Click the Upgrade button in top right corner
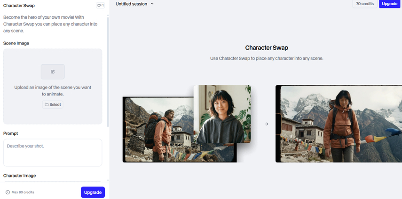Screen dimensions: 402x199 point(389,4)
